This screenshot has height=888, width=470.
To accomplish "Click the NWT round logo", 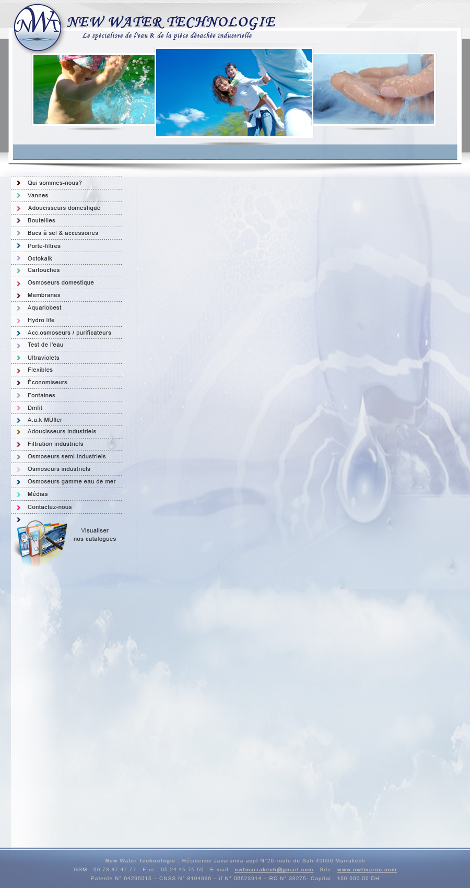I will 37,28.
